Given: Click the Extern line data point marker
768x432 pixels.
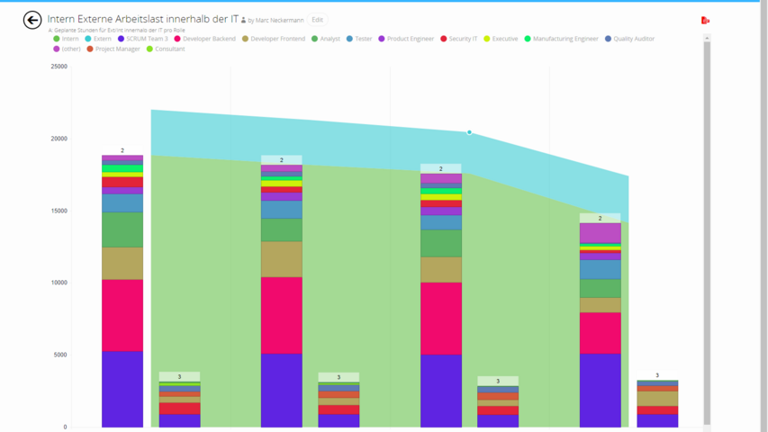Looking at the screenshot, I should pyautogui.click(x=469, y=132).
